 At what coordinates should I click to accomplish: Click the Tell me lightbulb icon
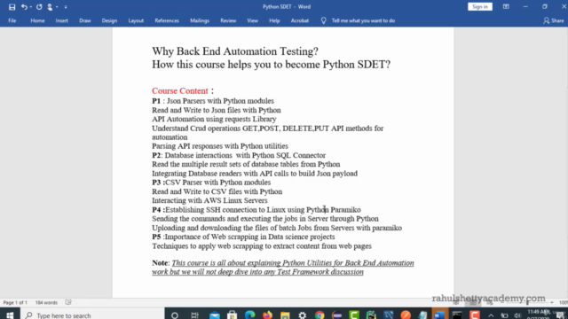[x=323, y=20]
